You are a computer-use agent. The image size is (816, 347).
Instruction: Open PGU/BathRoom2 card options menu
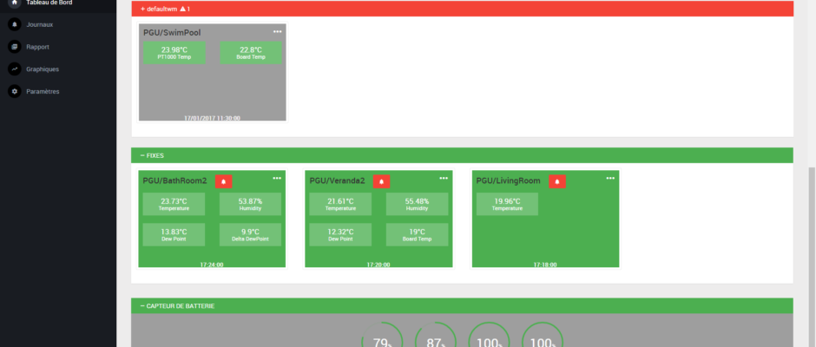point(277,178)
